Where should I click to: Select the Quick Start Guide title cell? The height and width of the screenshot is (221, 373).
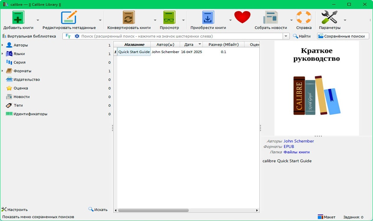tap(134, 52)
